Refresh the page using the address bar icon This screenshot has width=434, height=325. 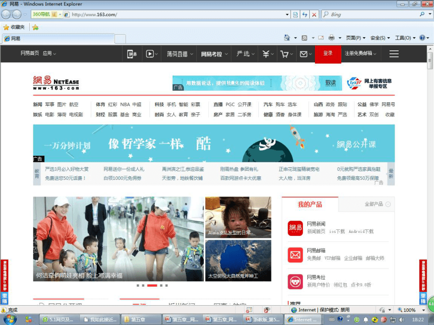pos(305,15)
